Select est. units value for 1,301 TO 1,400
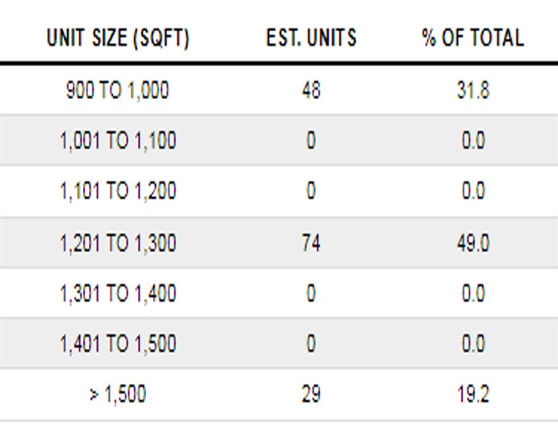 pyautogui.click(x=311, y=293)
